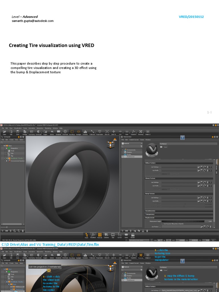Collapse the Root node in upper scenegraph
This screenshot has width=219, height=292.
(2, 146)
